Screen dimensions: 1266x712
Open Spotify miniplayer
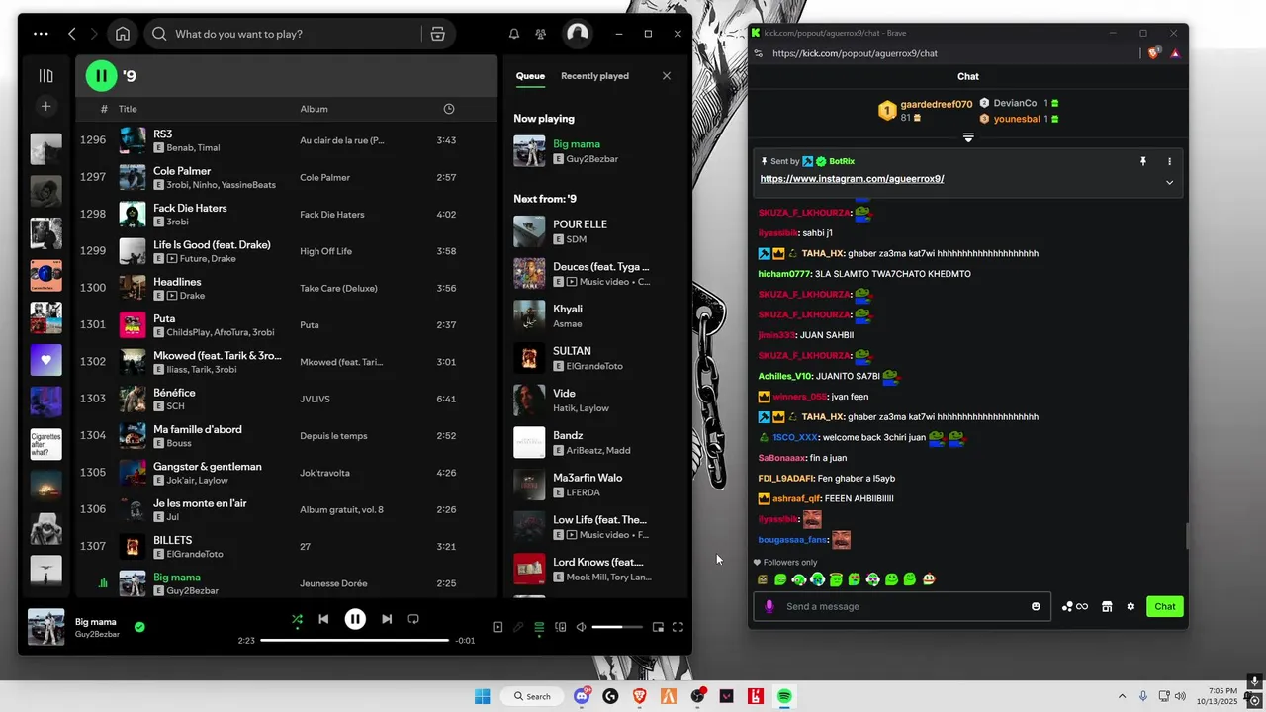658,627
